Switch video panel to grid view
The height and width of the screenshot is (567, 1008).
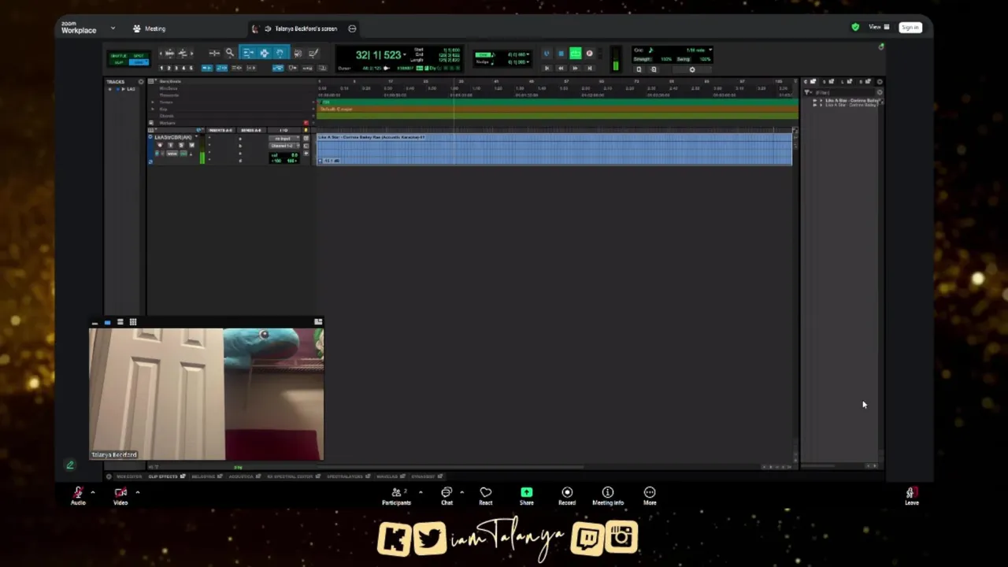133,322
